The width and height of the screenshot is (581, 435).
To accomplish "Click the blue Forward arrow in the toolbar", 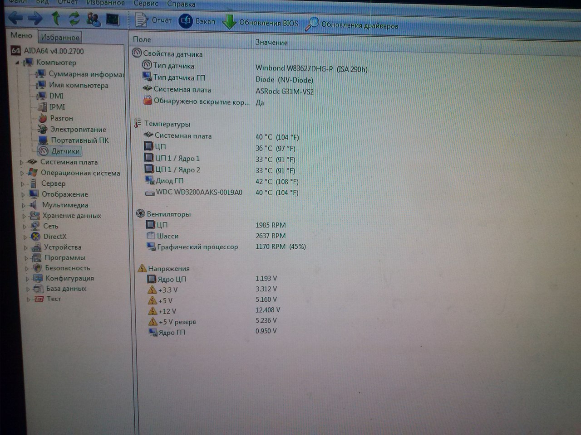I will pyautogui.click(x=35, y=18).
